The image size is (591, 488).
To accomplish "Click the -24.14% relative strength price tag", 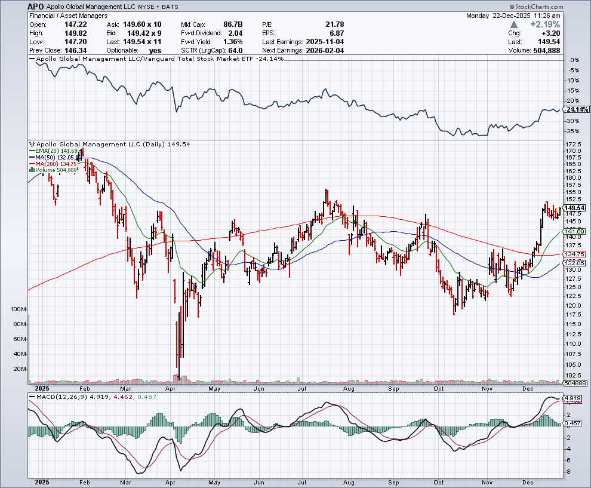I will pyautogui.click(x=577, y=111).
